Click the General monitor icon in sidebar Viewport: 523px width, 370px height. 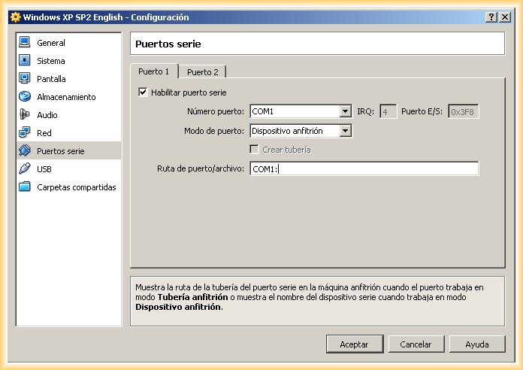[x=25, y=43]
